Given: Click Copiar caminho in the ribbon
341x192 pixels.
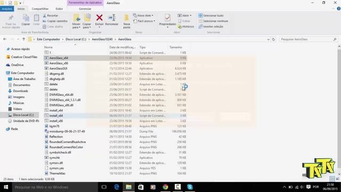Looking at the screenshot, I should pyautogui.click(x=55, y=21).
